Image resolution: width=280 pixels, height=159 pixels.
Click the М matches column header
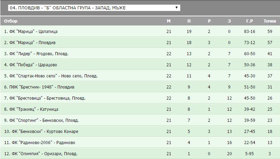pos(169,21)
